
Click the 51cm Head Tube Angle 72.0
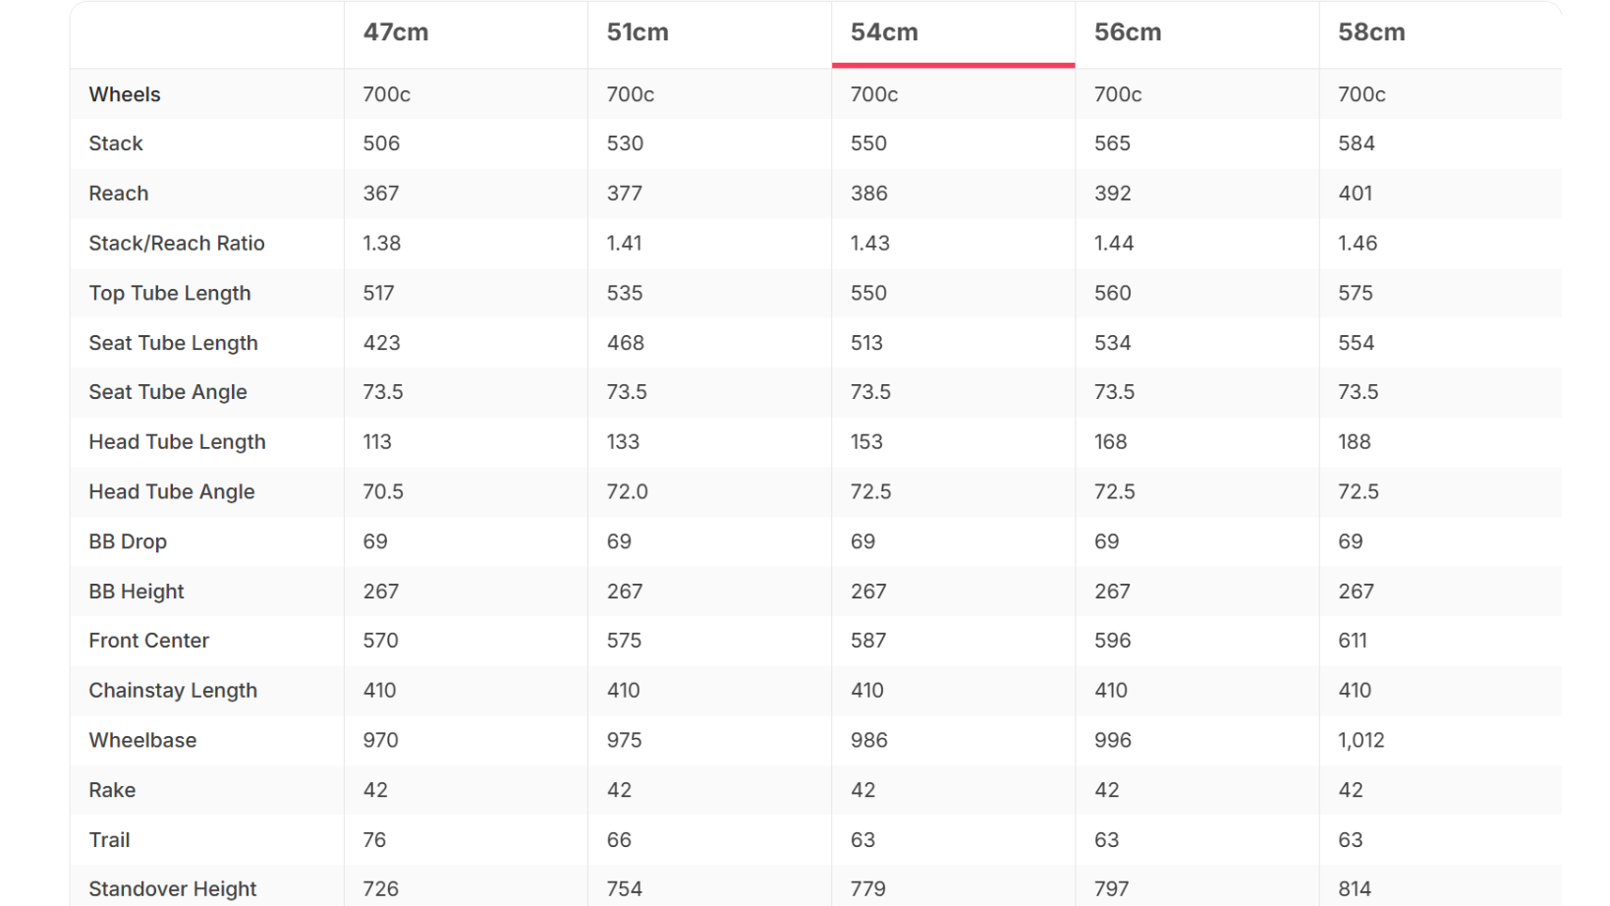point(627,491)
